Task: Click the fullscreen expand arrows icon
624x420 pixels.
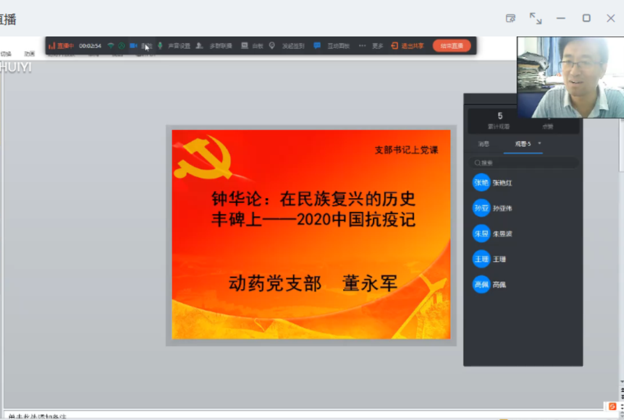Action: pos(536,18)
